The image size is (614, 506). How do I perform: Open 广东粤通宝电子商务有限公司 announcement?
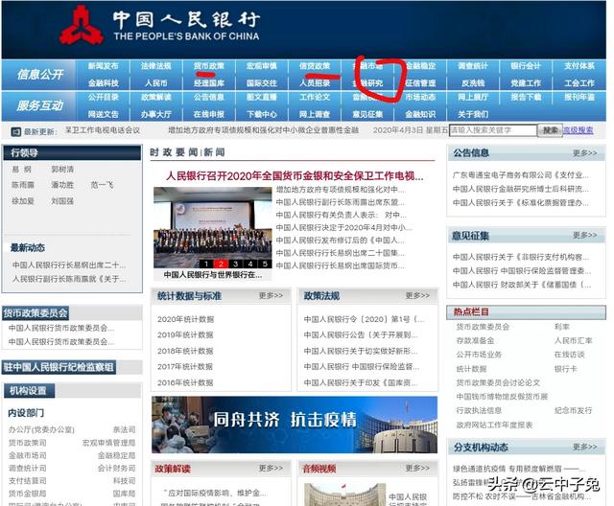click(x=521, y=174)
